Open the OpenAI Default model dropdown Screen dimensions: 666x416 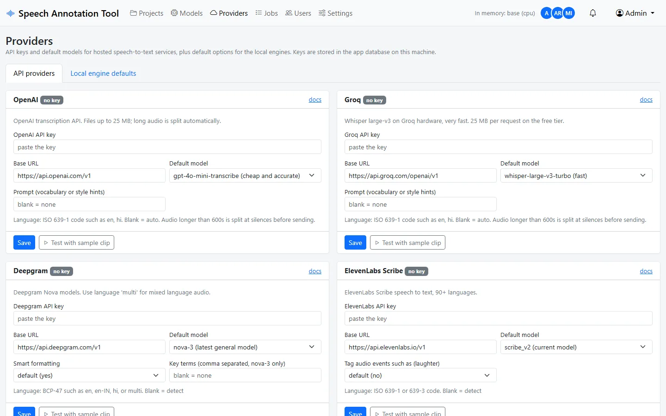[245, 176]
